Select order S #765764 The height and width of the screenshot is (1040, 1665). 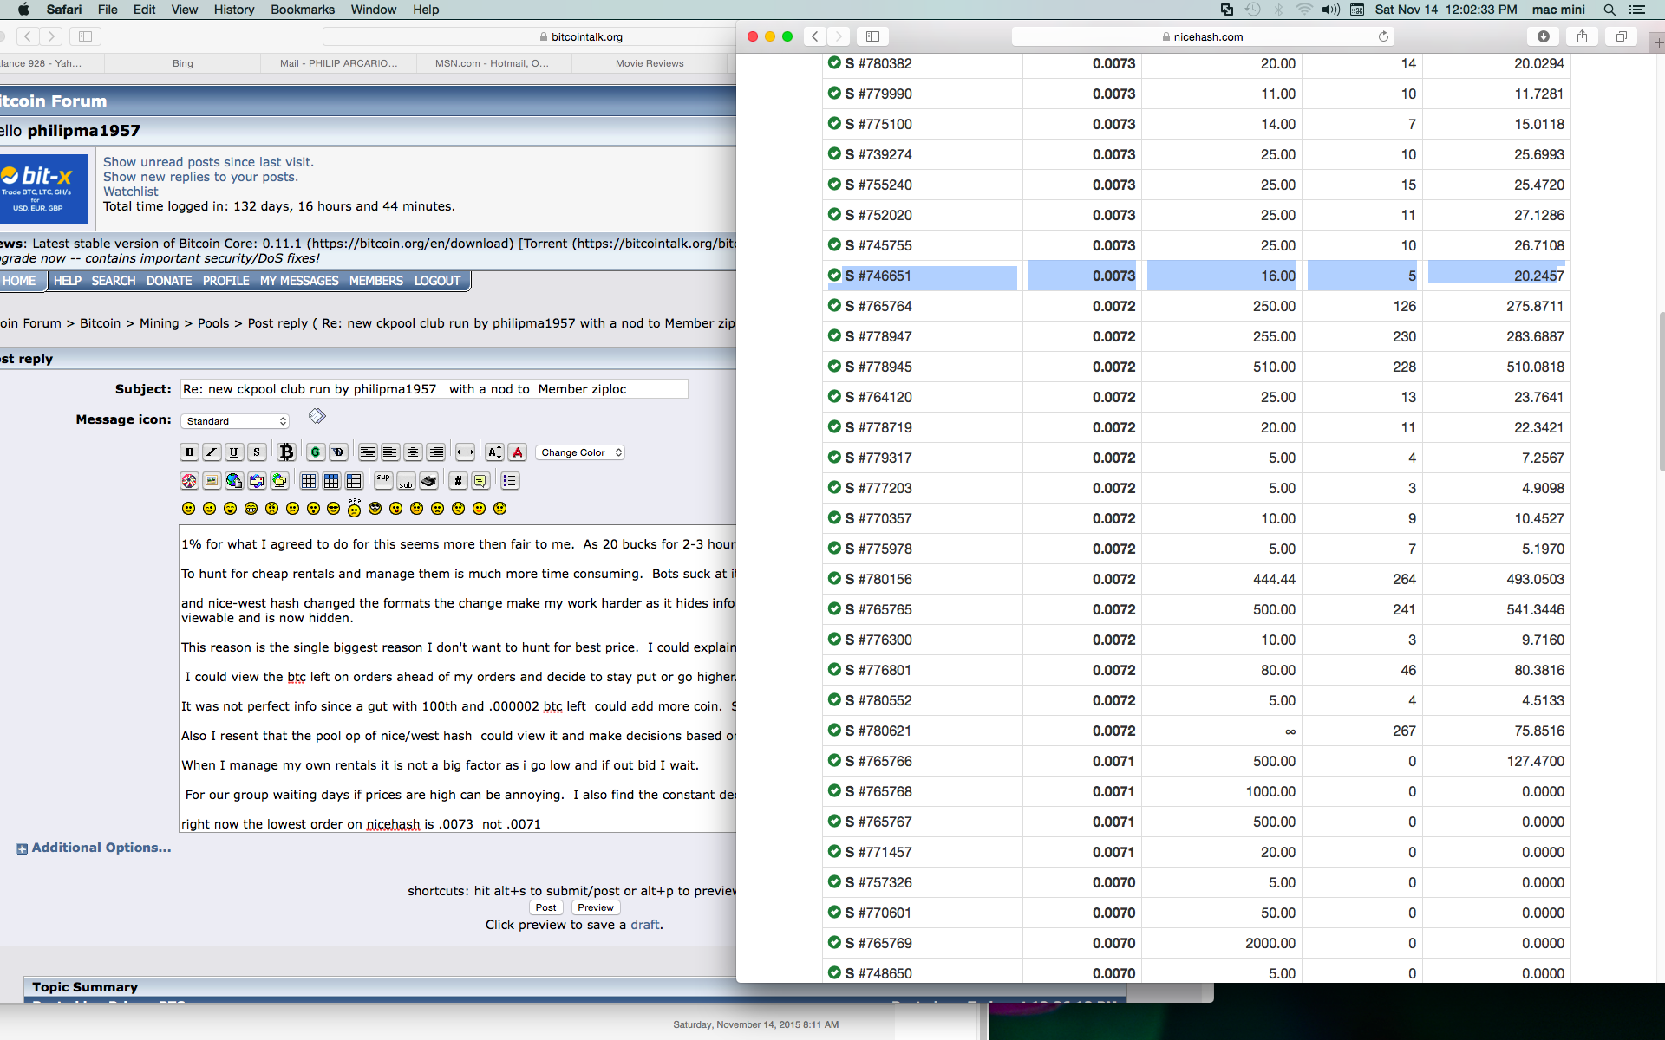coord(1197,306)
